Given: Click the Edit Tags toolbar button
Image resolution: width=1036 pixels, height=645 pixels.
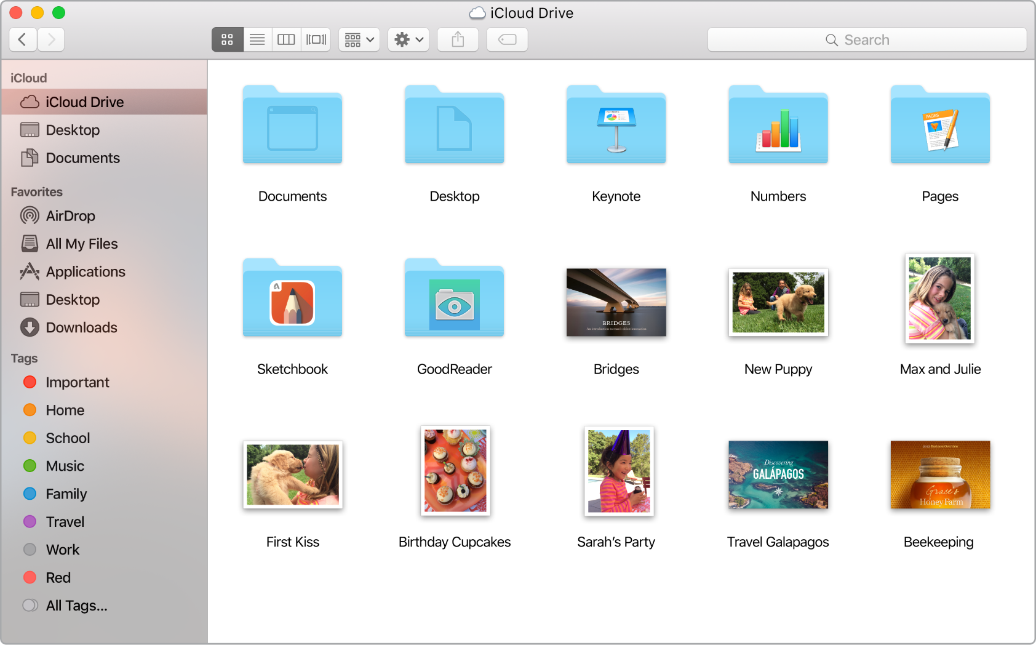Looking at the screenshot, I should point(507,40).
